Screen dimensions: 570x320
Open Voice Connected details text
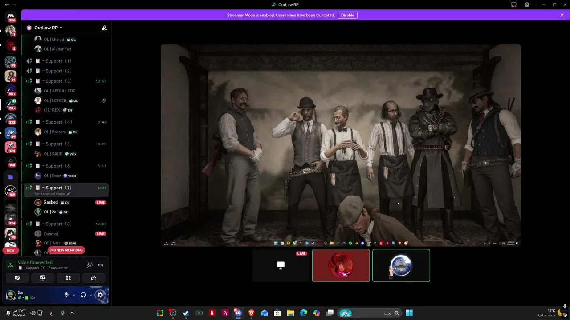pos(35,262)
